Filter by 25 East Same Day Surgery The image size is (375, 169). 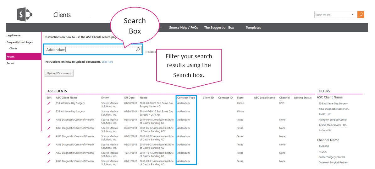coord(333,103)
